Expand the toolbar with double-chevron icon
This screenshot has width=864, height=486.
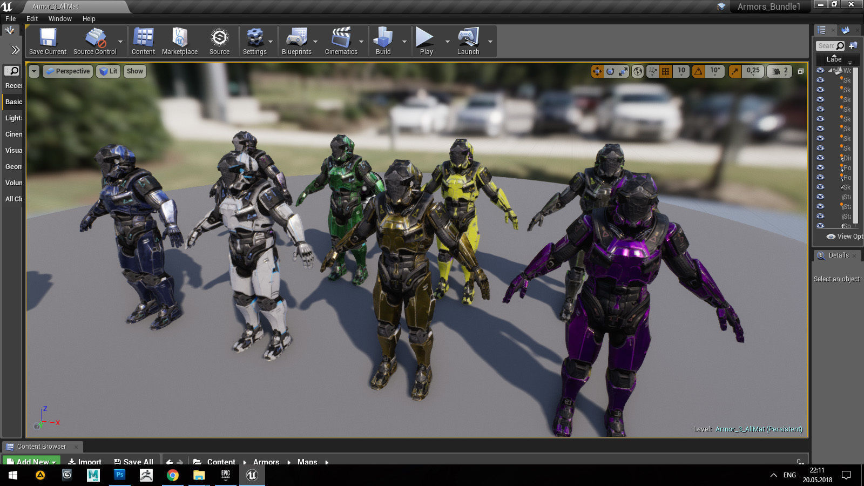click(15, 50)
